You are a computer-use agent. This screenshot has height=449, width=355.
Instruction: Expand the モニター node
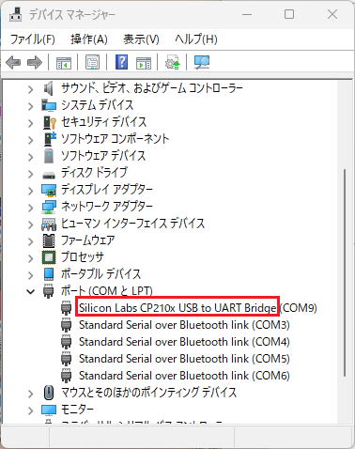pyautogui.click(x=30, y=410)
